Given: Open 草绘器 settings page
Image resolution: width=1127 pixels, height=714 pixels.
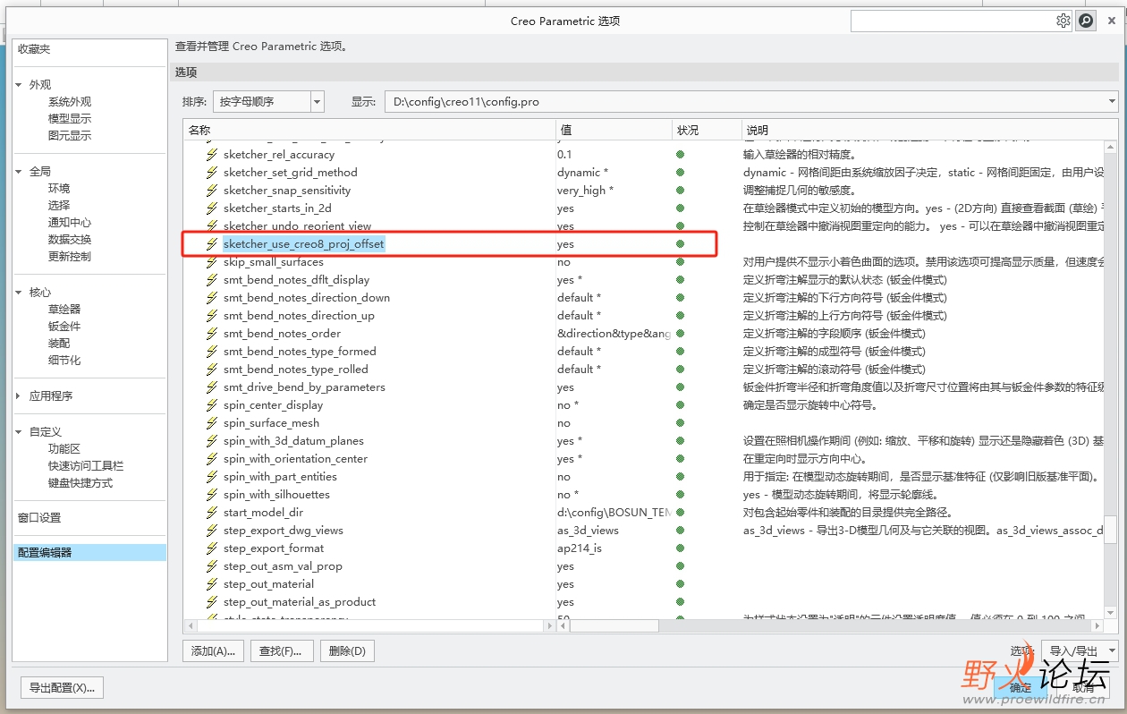Looking at the screenshot, I should [x=64, y=310].
